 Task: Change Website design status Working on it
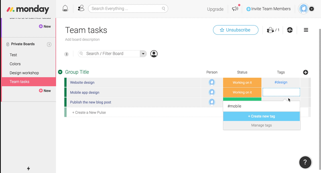(242, 82)
